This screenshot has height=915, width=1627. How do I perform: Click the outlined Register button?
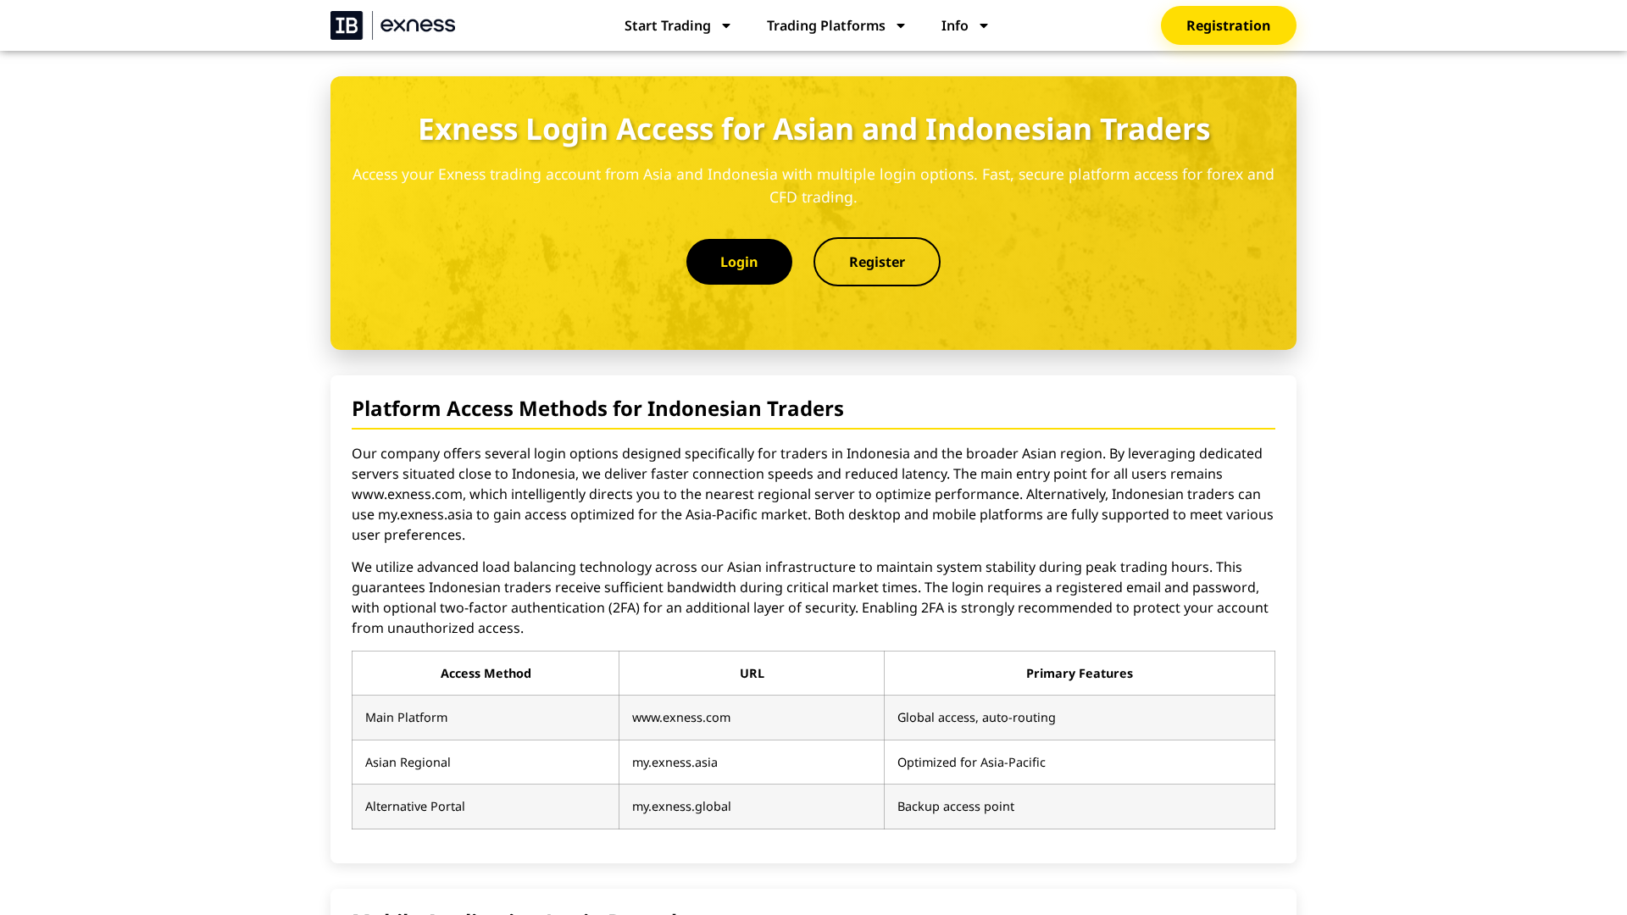(x=877, y=262)
